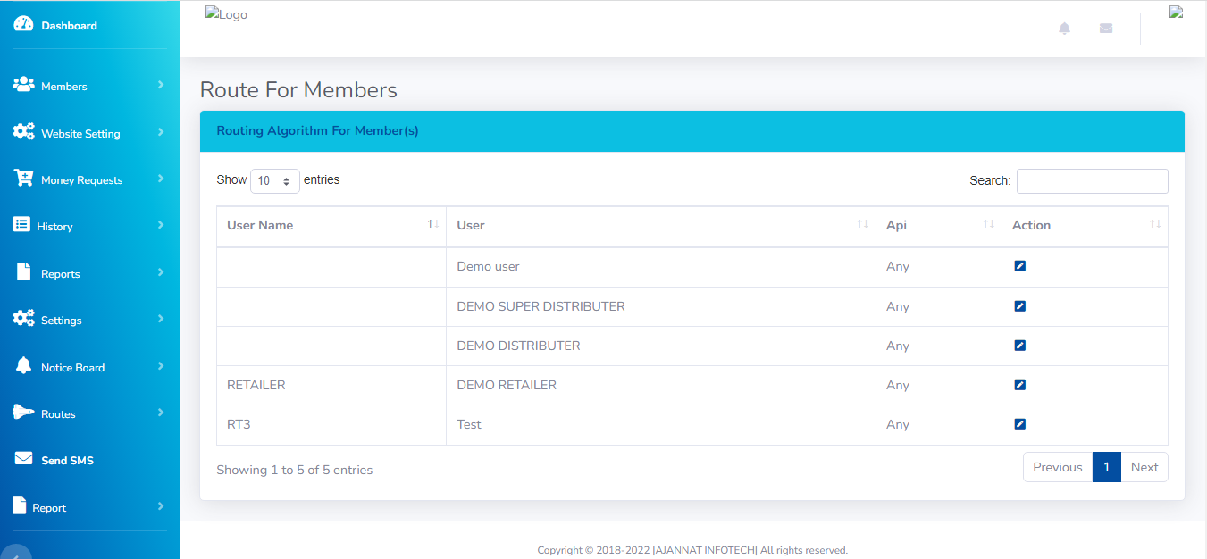1207x559 pixels.
Task: Open the envelope messages icon in header
Action: pyautogui.click(x=1106, y=29)
